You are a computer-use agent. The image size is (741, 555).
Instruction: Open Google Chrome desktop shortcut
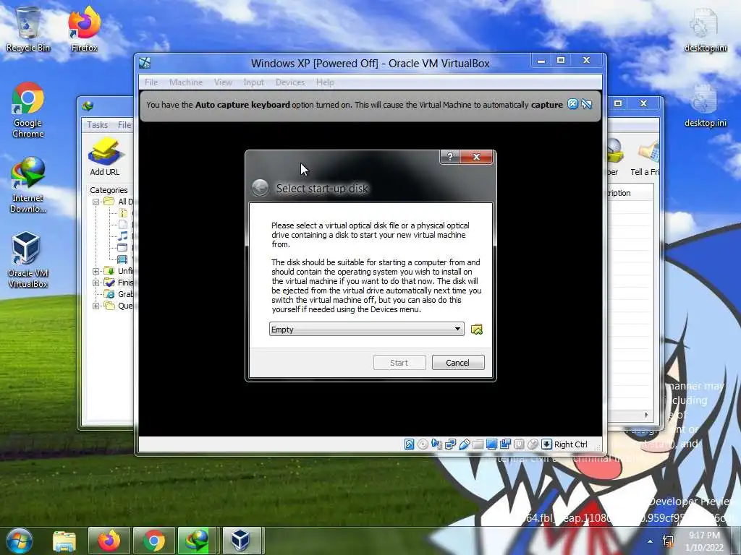[x=28, y=110]
